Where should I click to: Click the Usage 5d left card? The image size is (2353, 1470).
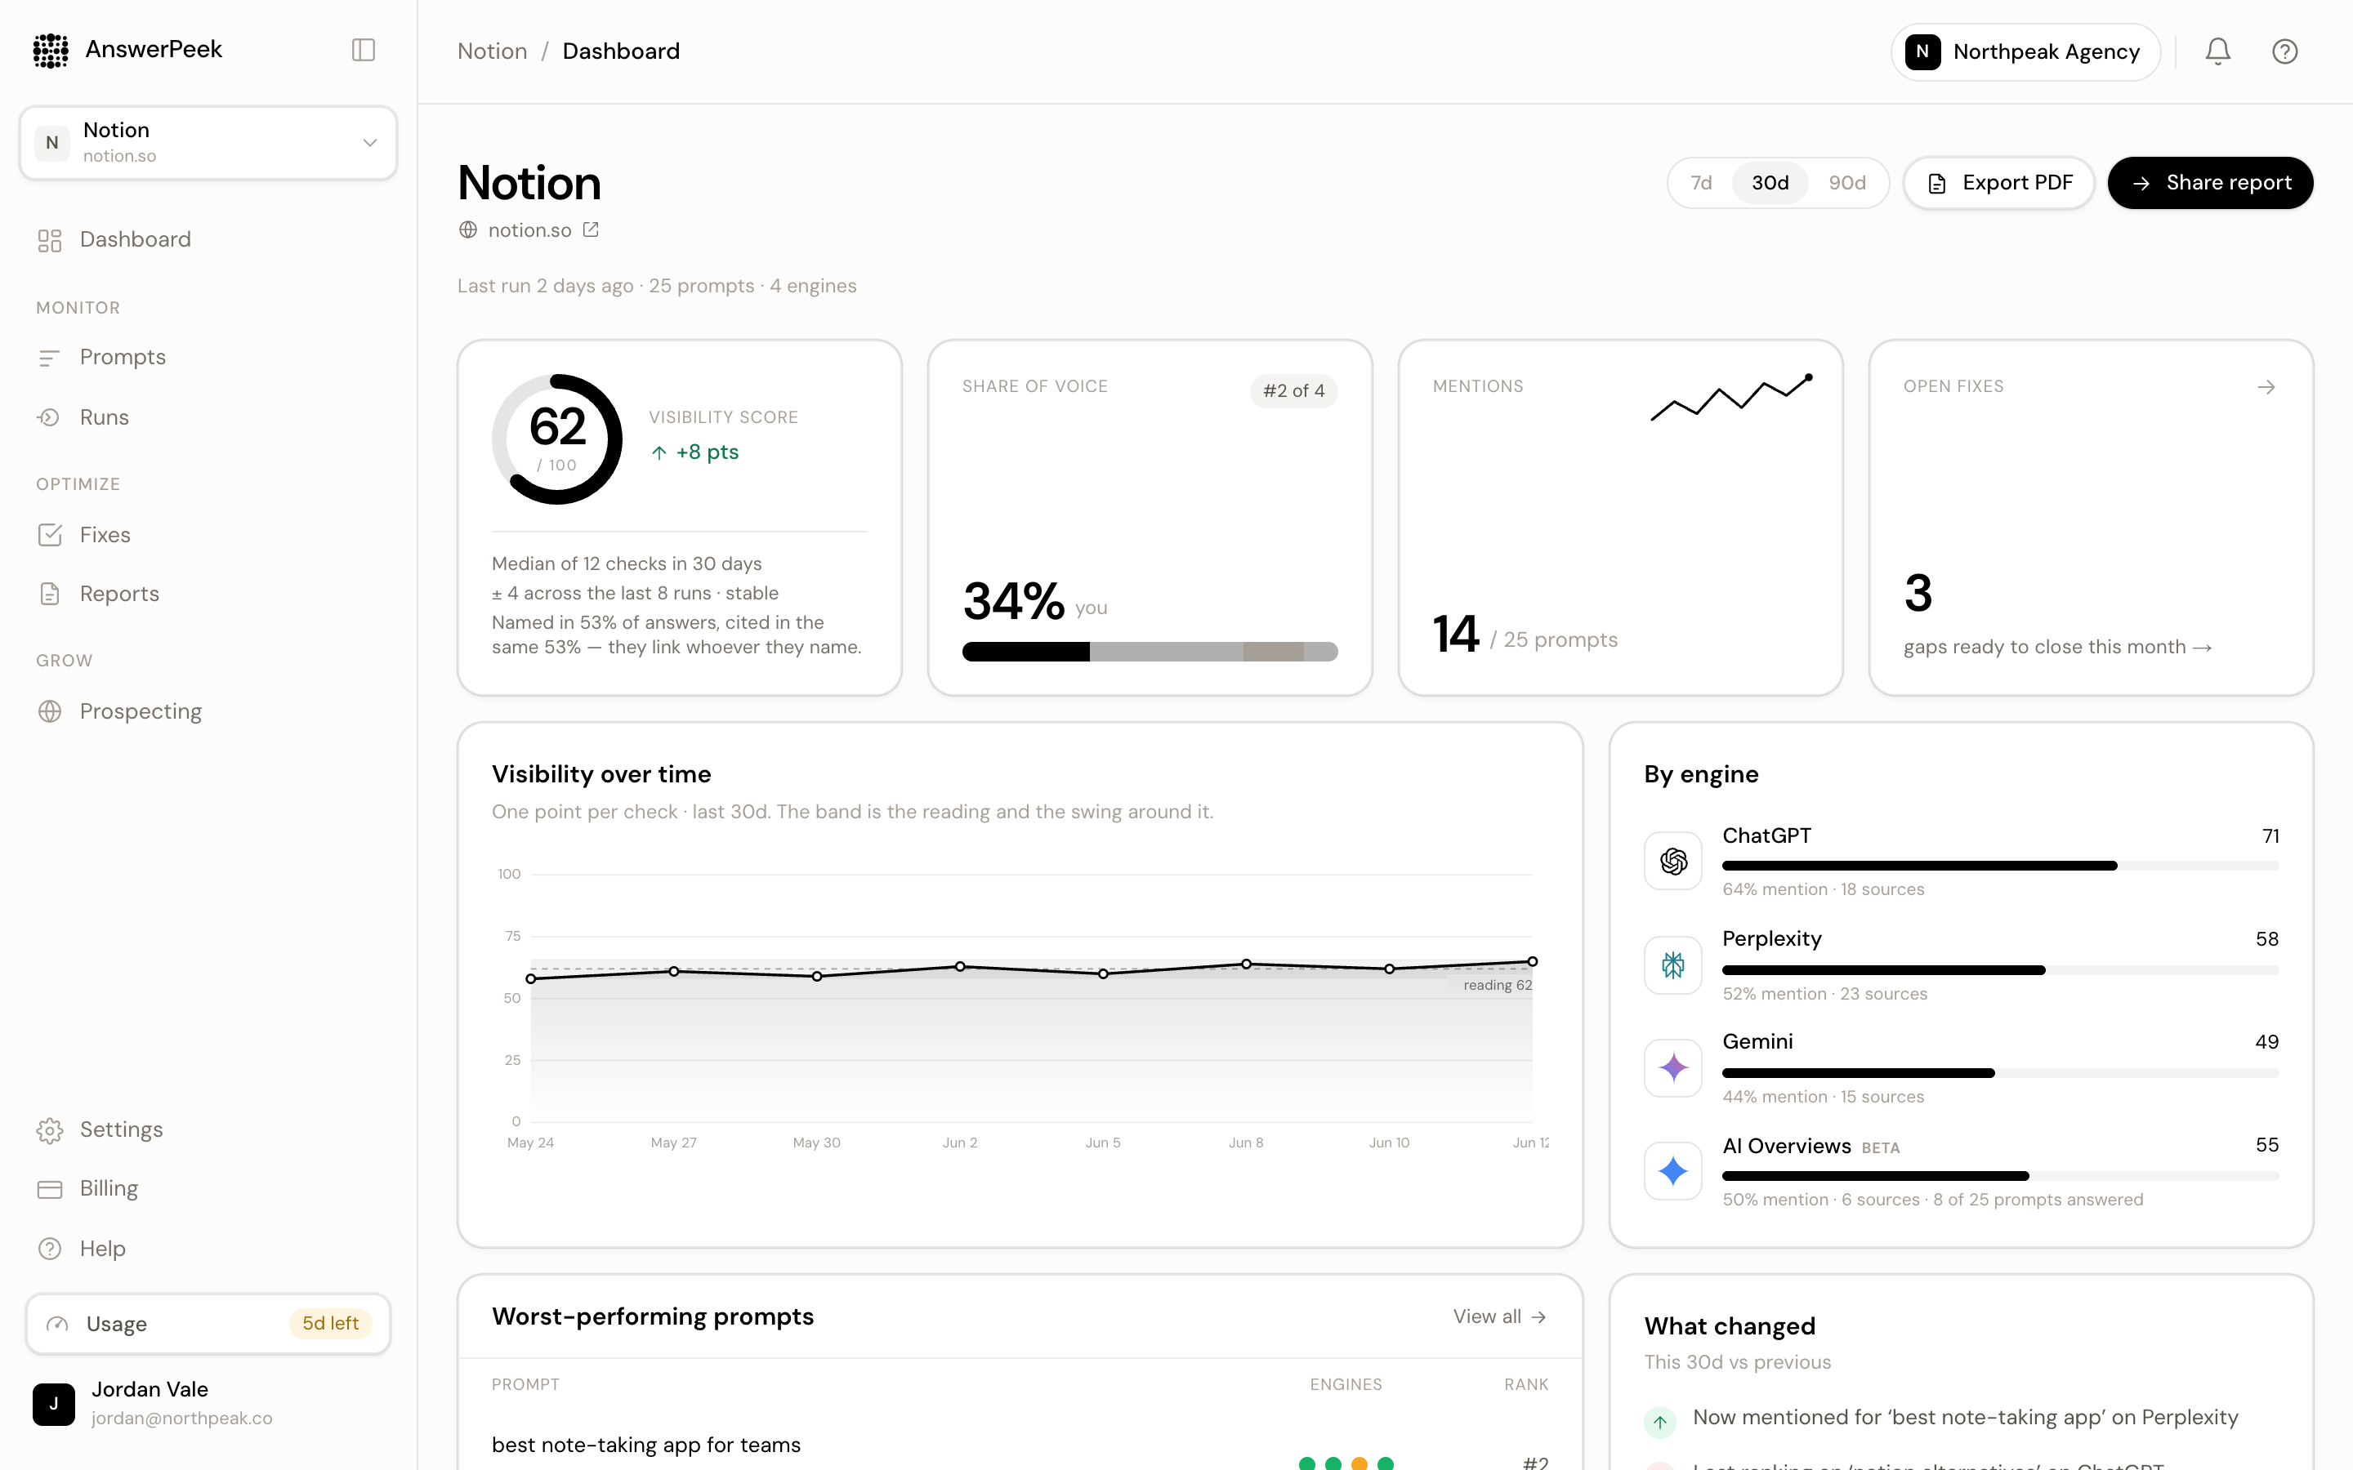click(x=208, y=1323)
